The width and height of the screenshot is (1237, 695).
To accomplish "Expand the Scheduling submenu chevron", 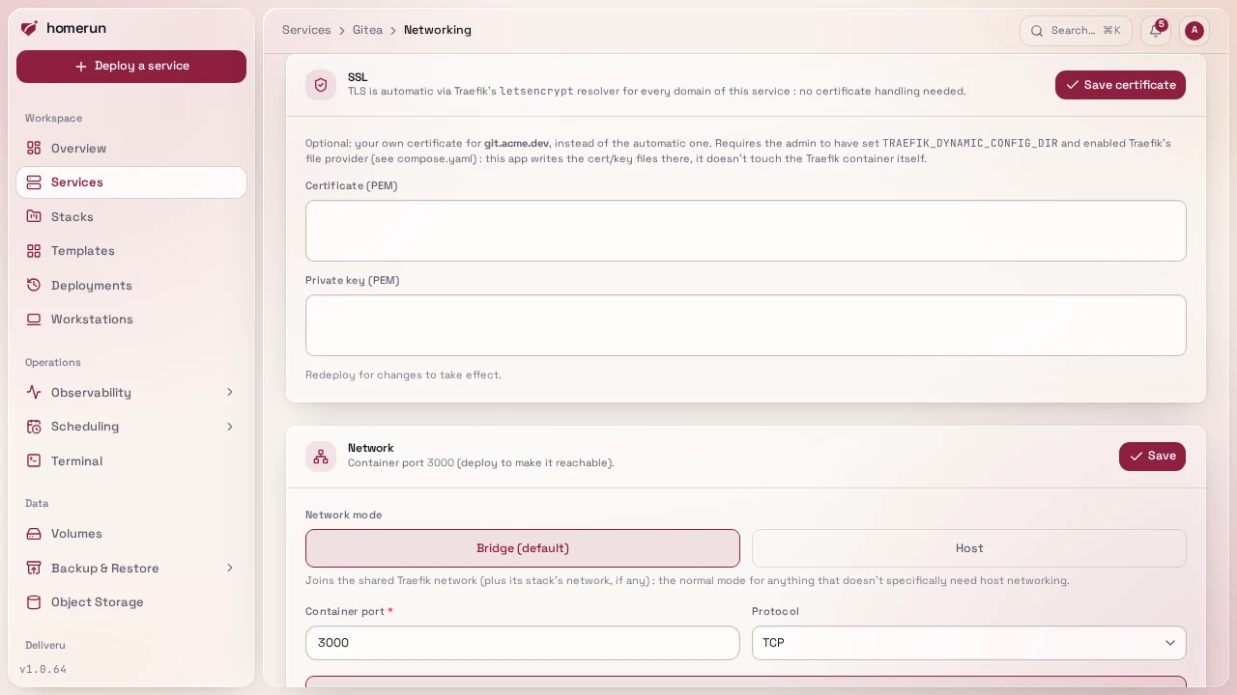I will pyautogui.click(x=230, y=427).
